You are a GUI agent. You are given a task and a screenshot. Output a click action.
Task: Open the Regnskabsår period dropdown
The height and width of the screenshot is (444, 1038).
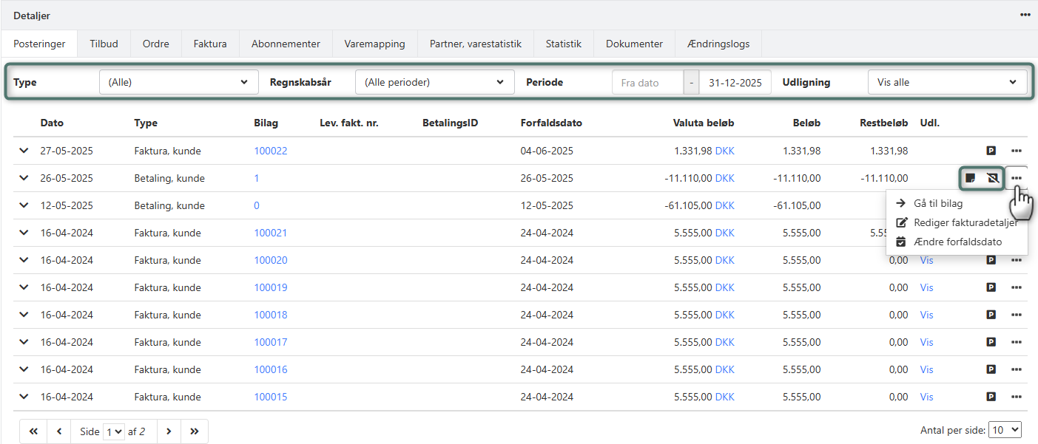coord(434,82)
